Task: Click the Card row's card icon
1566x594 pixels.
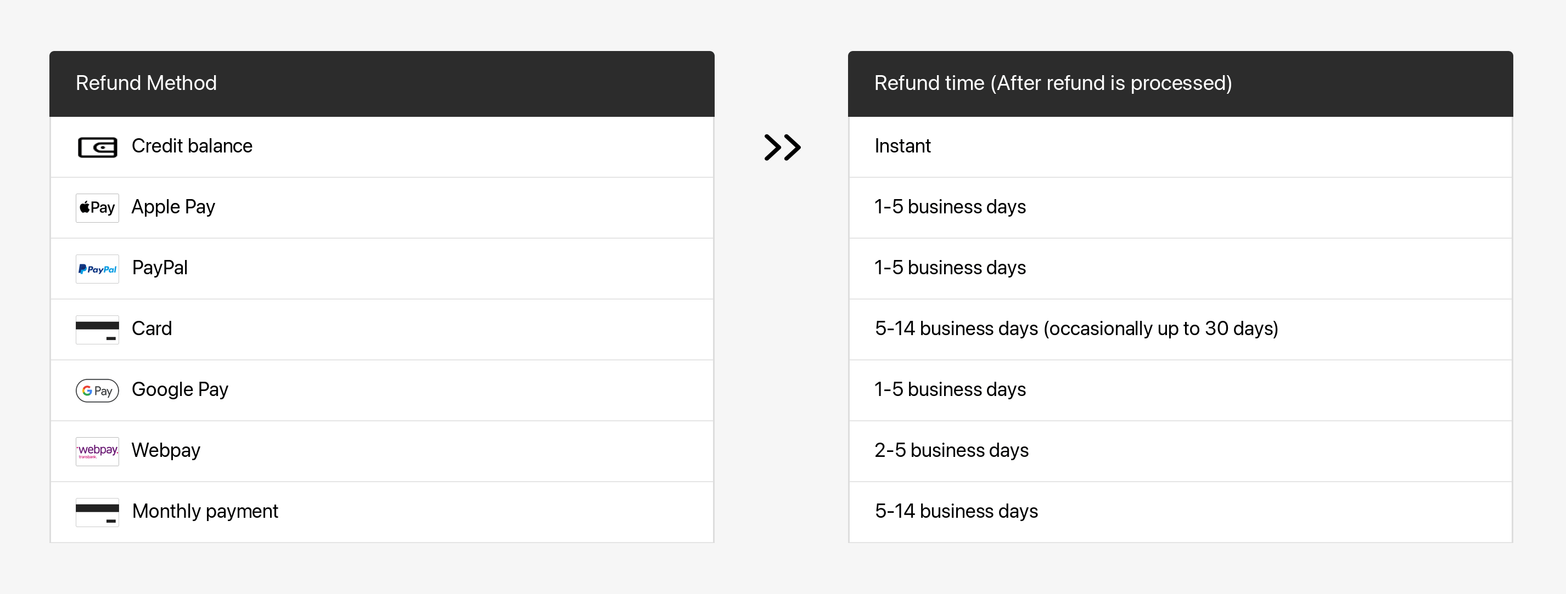Action: tap(97, 329)
